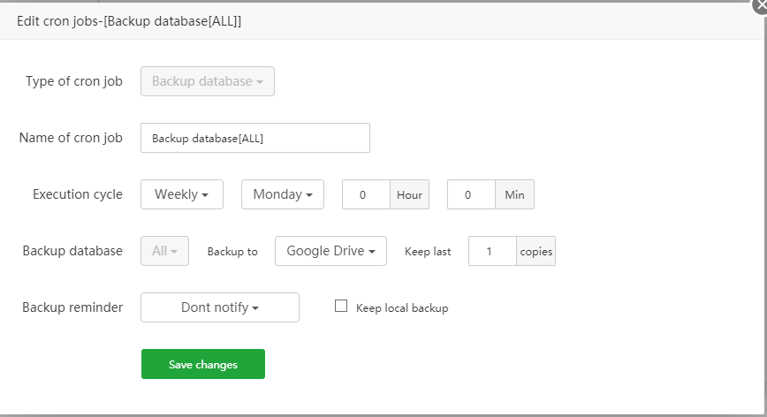Click the Backup to label
Viewport: 767px width, 417px height.
pyautogui.click(x=232, y=252)
